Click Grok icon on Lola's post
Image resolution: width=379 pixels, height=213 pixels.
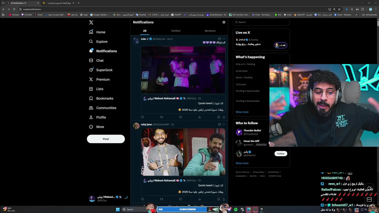[219, 39]
